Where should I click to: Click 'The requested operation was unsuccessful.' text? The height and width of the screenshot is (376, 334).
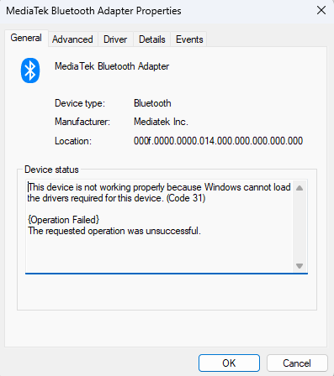[114, 231]
